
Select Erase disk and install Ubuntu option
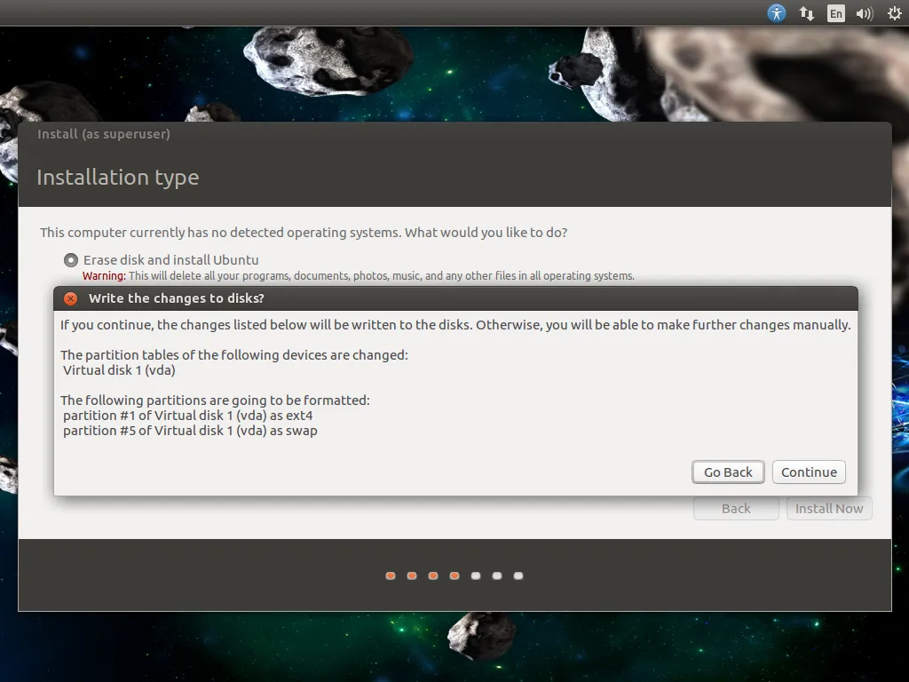[71, 260]
